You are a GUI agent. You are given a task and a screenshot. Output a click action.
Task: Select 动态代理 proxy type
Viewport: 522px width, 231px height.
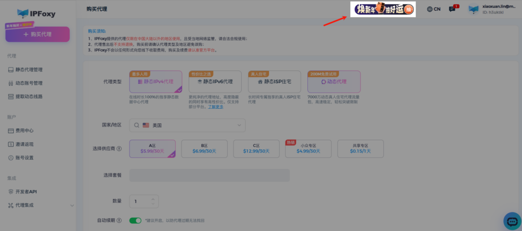pos(334,82)
